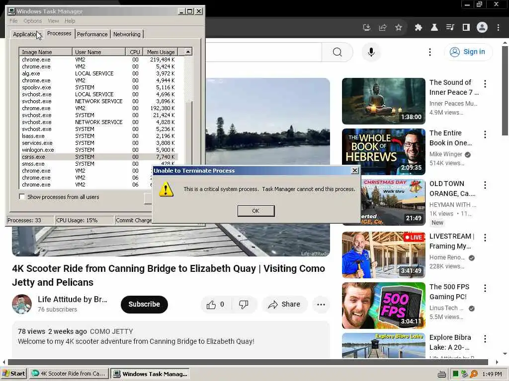Click OK in Unable to Terminate Process dialog

pyautogui.click(x=256, y=211)
